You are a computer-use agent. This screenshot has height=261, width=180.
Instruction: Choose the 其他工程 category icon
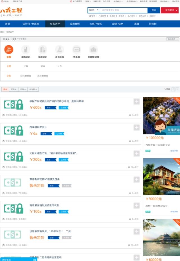[60, 49]
